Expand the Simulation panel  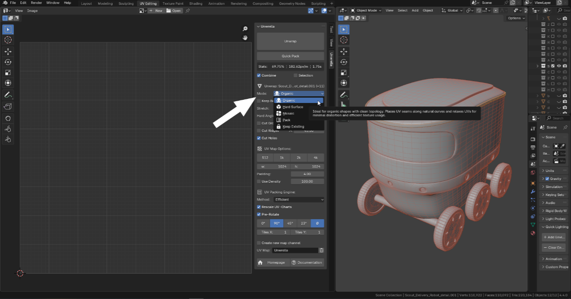tap(554, 187)
